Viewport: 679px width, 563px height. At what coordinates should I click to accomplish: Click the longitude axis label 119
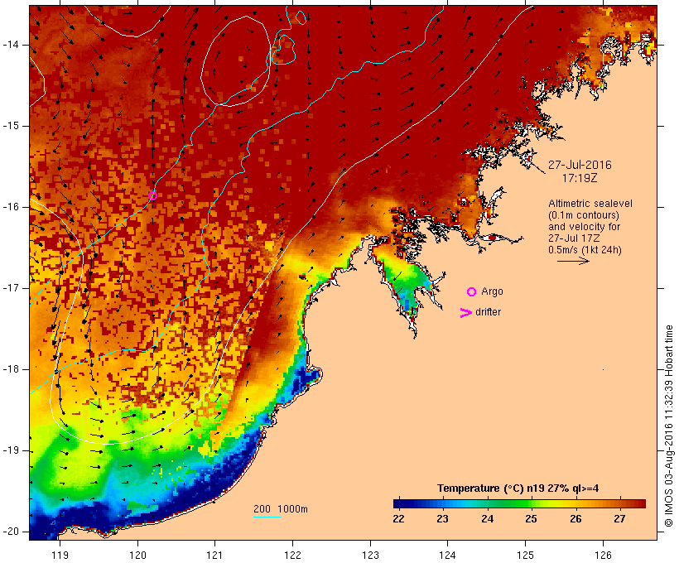pyautogui.click(x=60, y=555)
